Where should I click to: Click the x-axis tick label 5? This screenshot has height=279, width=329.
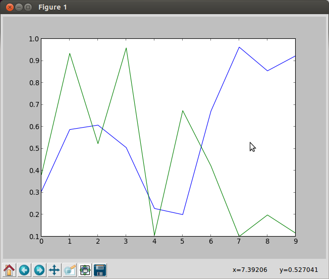[x=182, y=242]
